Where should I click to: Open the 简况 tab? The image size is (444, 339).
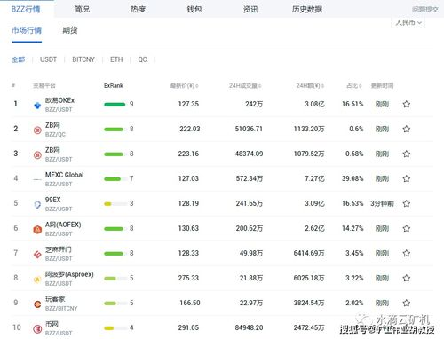tap(82, 9)
